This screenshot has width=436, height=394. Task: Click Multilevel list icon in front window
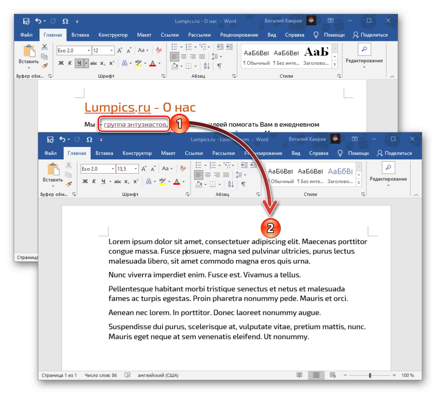click(228, 165)
